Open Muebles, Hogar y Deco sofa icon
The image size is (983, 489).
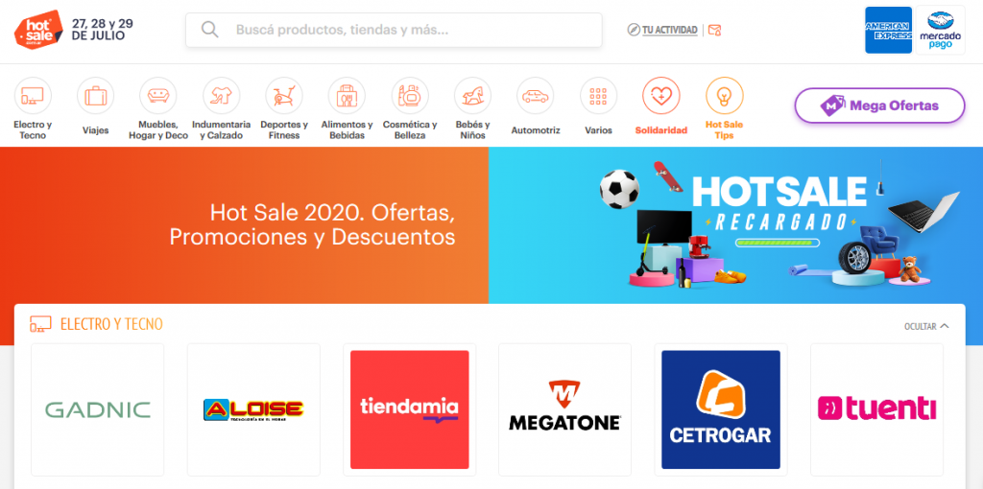tap(158, 96)
